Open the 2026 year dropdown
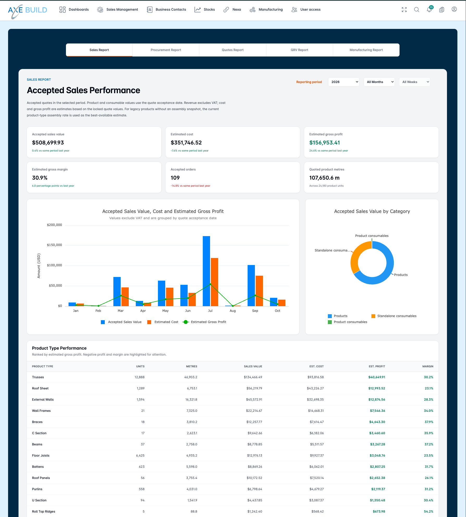The image size is (466, 517). 344,82
